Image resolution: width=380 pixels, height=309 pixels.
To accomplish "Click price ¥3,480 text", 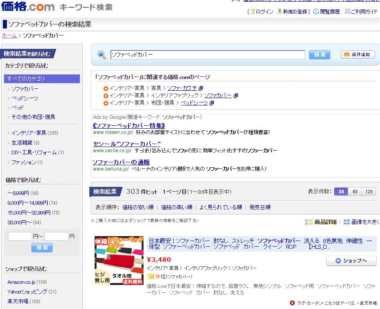I will click(x=159, y=260).
